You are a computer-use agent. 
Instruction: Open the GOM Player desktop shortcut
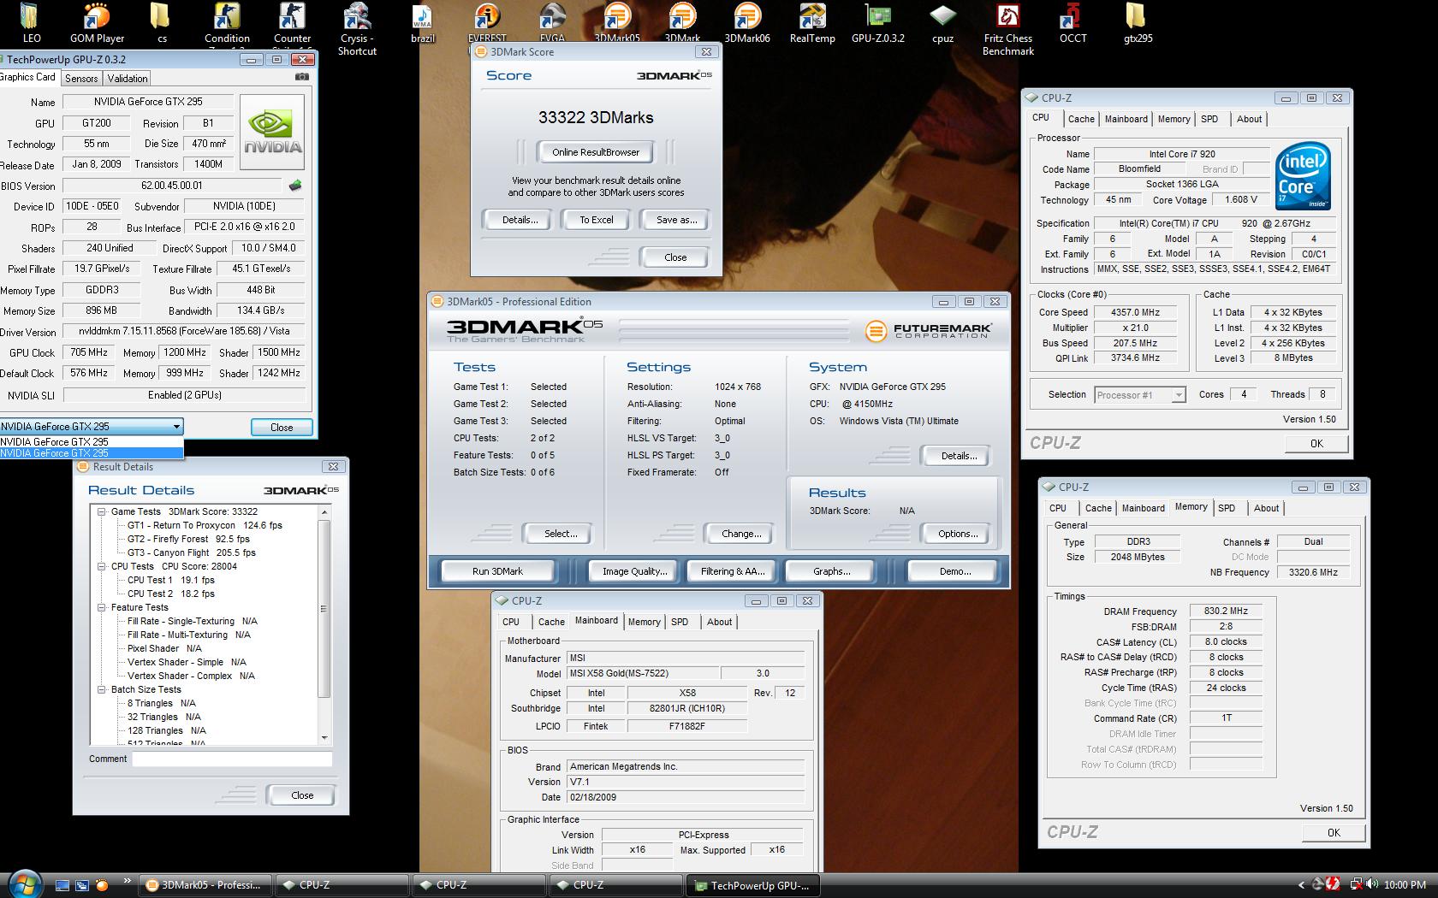(97, 22)
